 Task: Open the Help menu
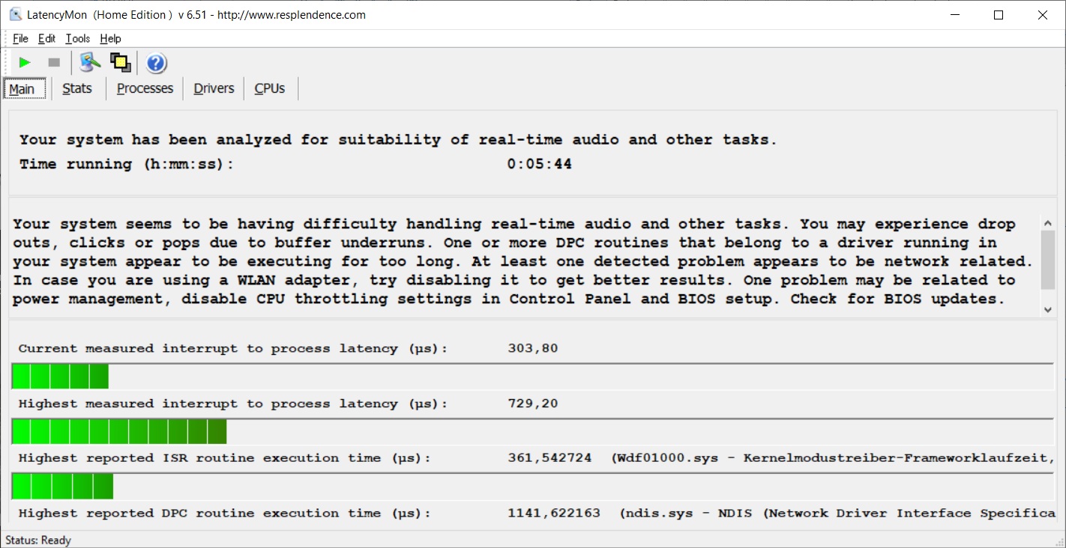pos(110,39)
